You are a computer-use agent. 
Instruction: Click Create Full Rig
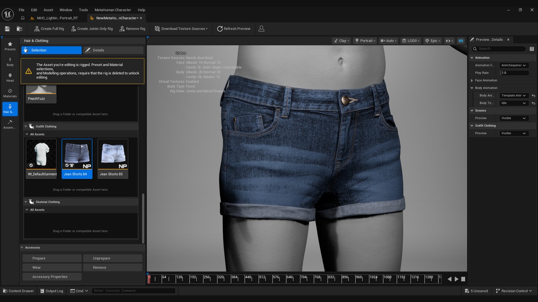[x=49, y=29]
